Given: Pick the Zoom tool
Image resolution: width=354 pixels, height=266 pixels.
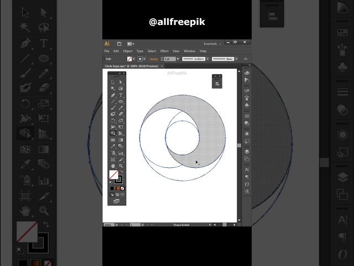Looking at the screenshot, I should point(121,166).
